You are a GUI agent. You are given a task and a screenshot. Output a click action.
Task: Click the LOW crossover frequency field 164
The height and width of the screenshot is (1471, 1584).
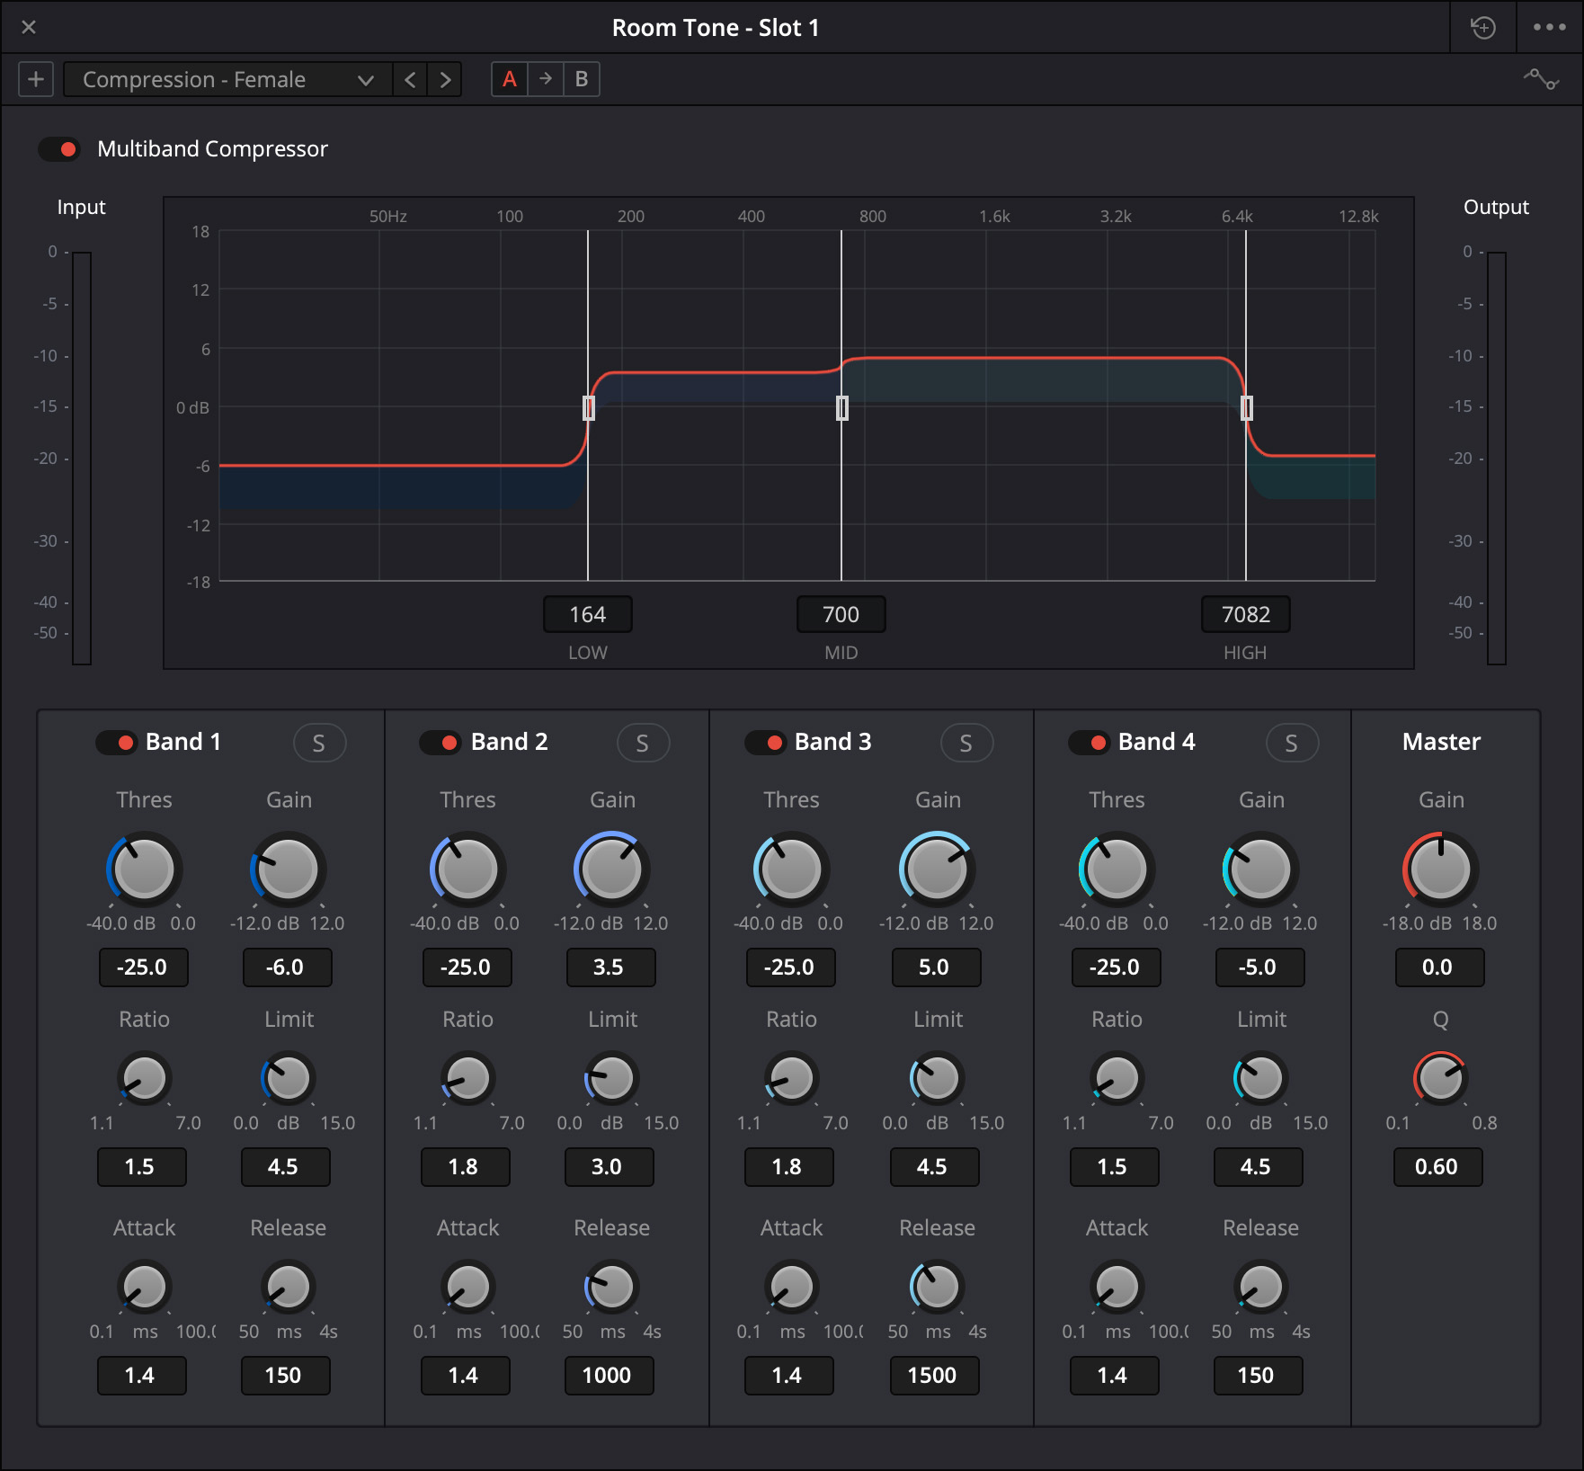click(x=588, y=614)
